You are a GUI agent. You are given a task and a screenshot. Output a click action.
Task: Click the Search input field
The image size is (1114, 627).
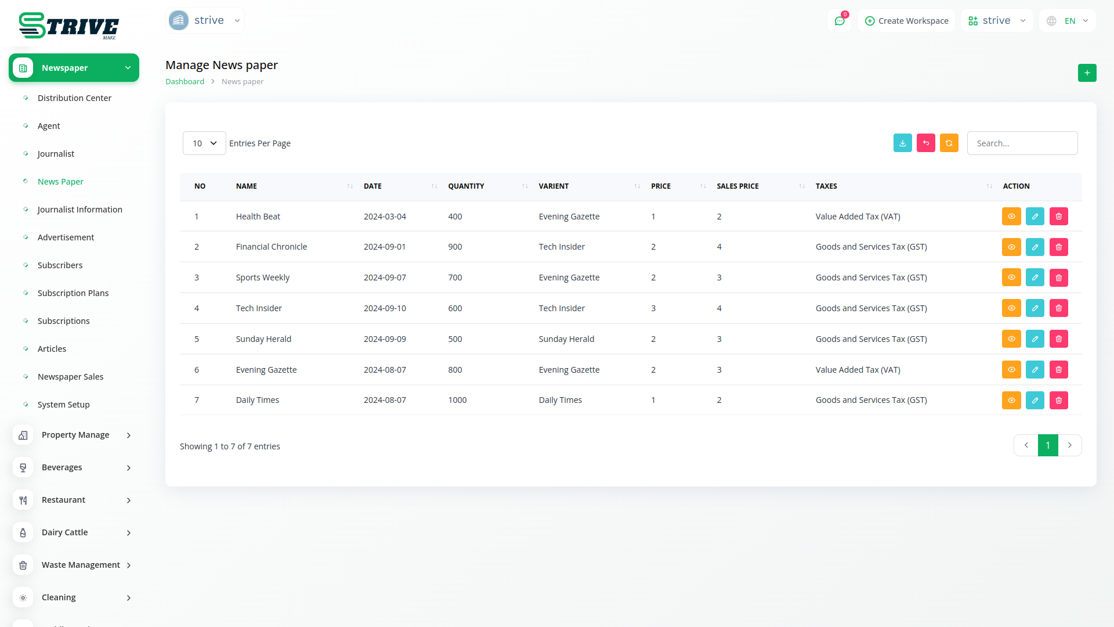[1022, 143]
